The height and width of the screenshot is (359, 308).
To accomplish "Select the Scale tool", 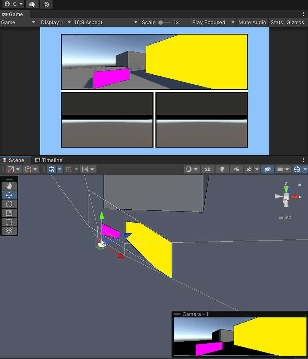I will coord(9,213).
